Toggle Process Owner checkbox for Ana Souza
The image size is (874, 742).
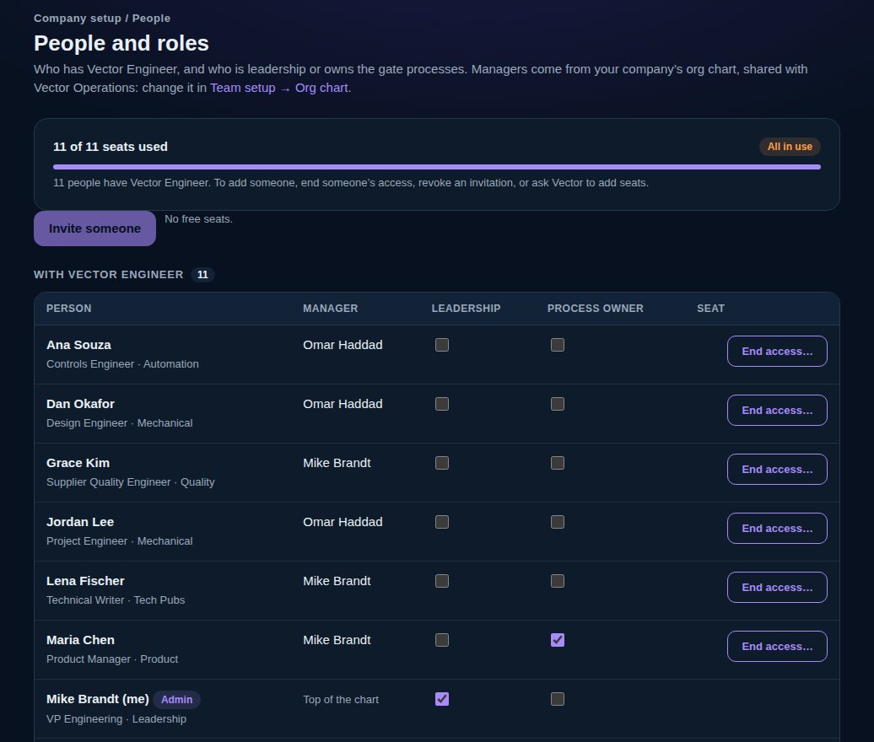(x=558, y=345)
